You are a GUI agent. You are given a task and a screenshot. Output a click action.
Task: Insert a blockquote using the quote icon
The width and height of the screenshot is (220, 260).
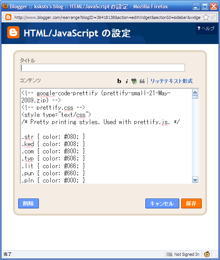click(x=142, y=81)
